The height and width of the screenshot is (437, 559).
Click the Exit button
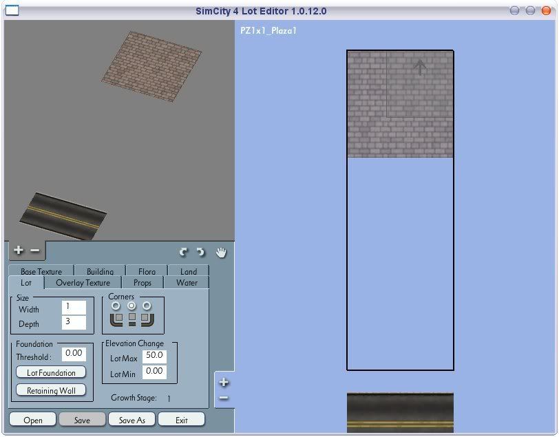point(182,420)
